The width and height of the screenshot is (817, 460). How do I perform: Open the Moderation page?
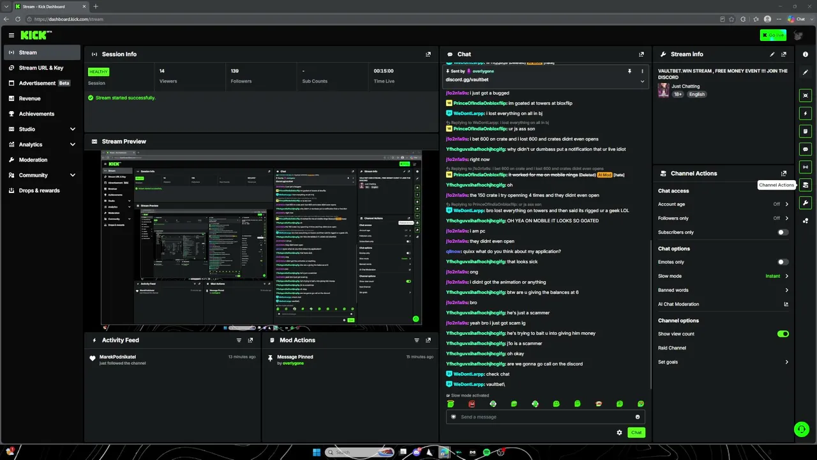pyautogui.click(x=41, y=160)
